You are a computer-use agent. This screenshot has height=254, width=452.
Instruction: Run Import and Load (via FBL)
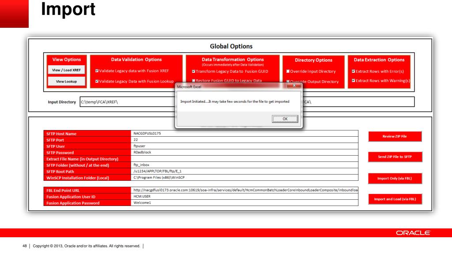click(x=395, y=199)
